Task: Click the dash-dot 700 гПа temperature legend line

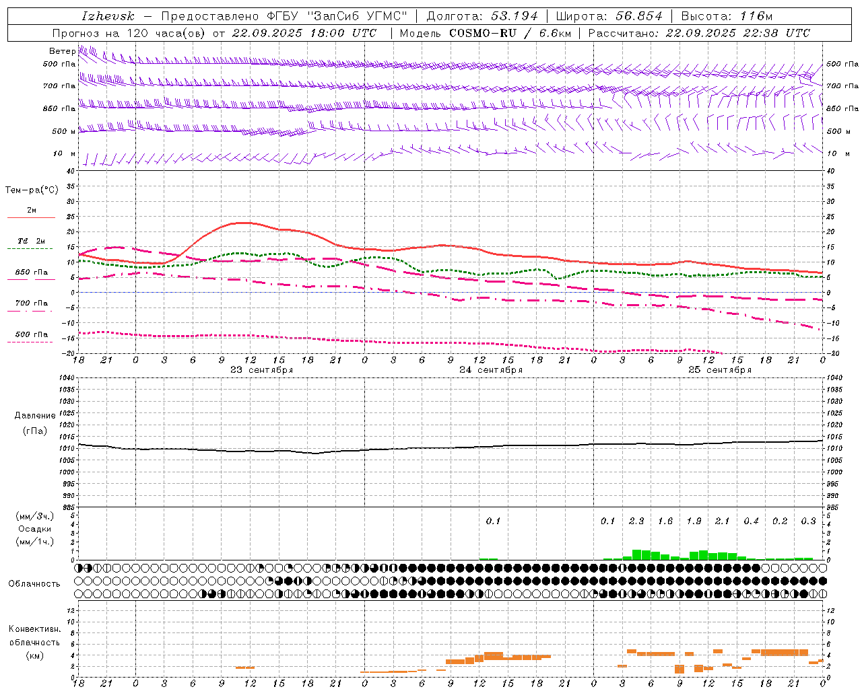Action: [30, 311]
